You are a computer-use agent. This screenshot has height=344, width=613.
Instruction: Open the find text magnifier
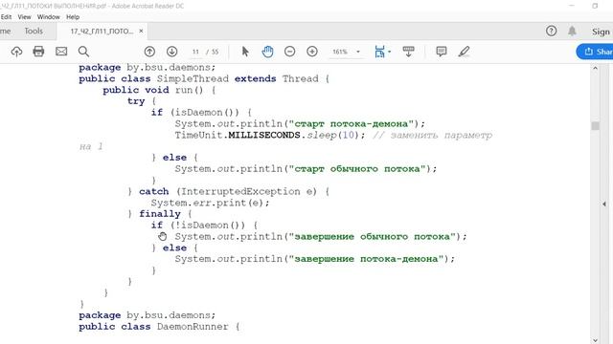pyautogui.click(x=83, y=52)
